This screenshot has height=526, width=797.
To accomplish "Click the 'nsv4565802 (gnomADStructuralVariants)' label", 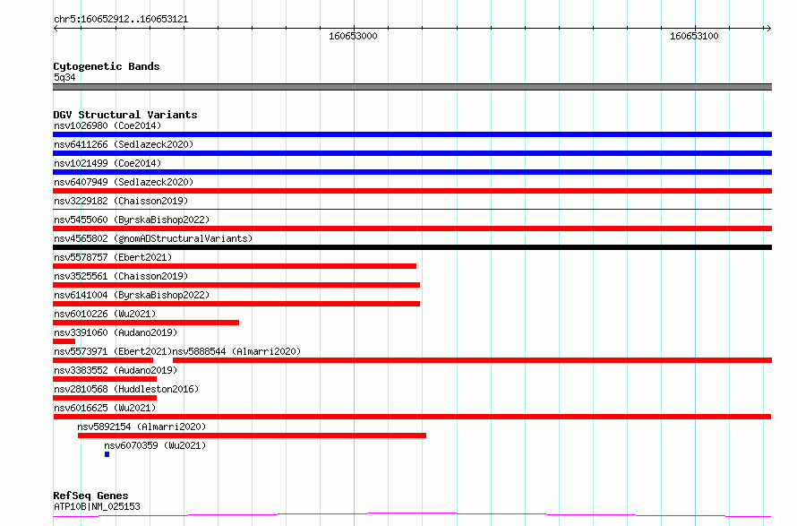I will (153, 238).
